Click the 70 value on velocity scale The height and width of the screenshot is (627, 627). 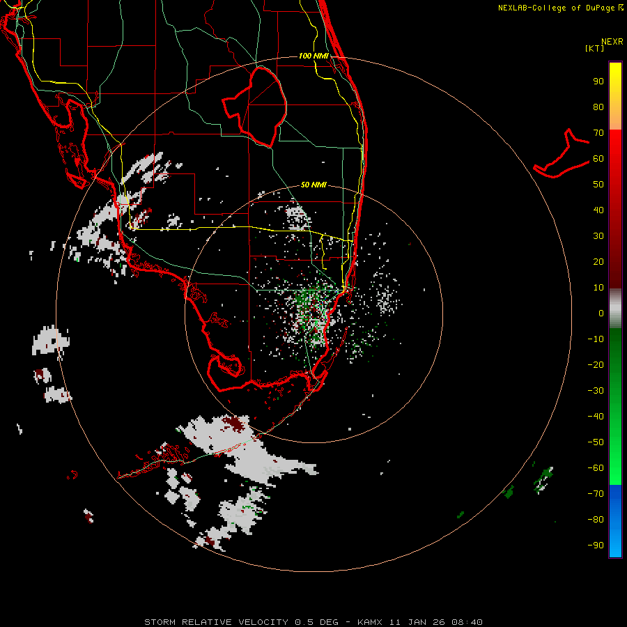tap(598, 133)
